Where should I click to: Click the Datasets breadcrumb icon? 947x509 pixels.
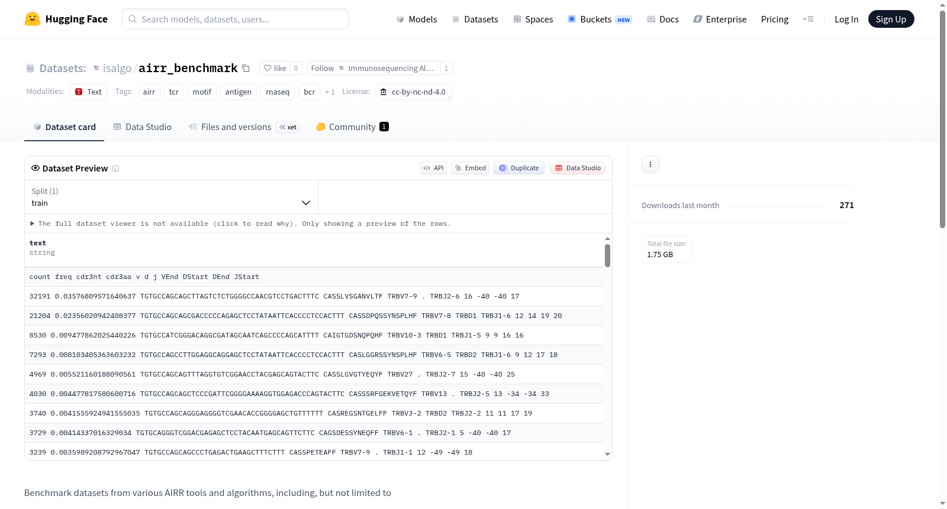(30, 68)
